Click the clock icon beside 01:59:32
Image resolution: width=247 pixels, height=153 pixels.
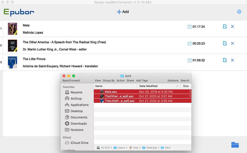point(189,60)
